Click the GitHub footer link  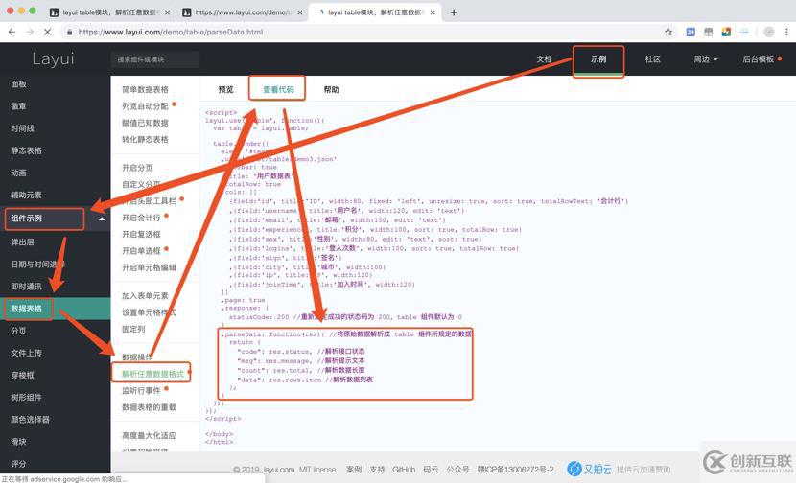[404, 470]
